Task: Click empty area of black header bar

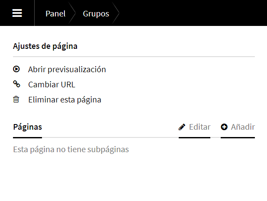Action: pyautogui.click(x=195, y=13)
